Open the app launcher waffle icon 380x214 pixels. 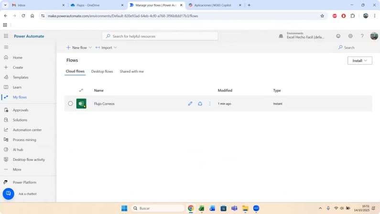[6, 36]
